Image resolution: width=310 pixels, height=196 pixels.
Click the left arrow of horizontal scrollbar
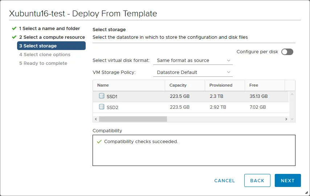[96, 119]
